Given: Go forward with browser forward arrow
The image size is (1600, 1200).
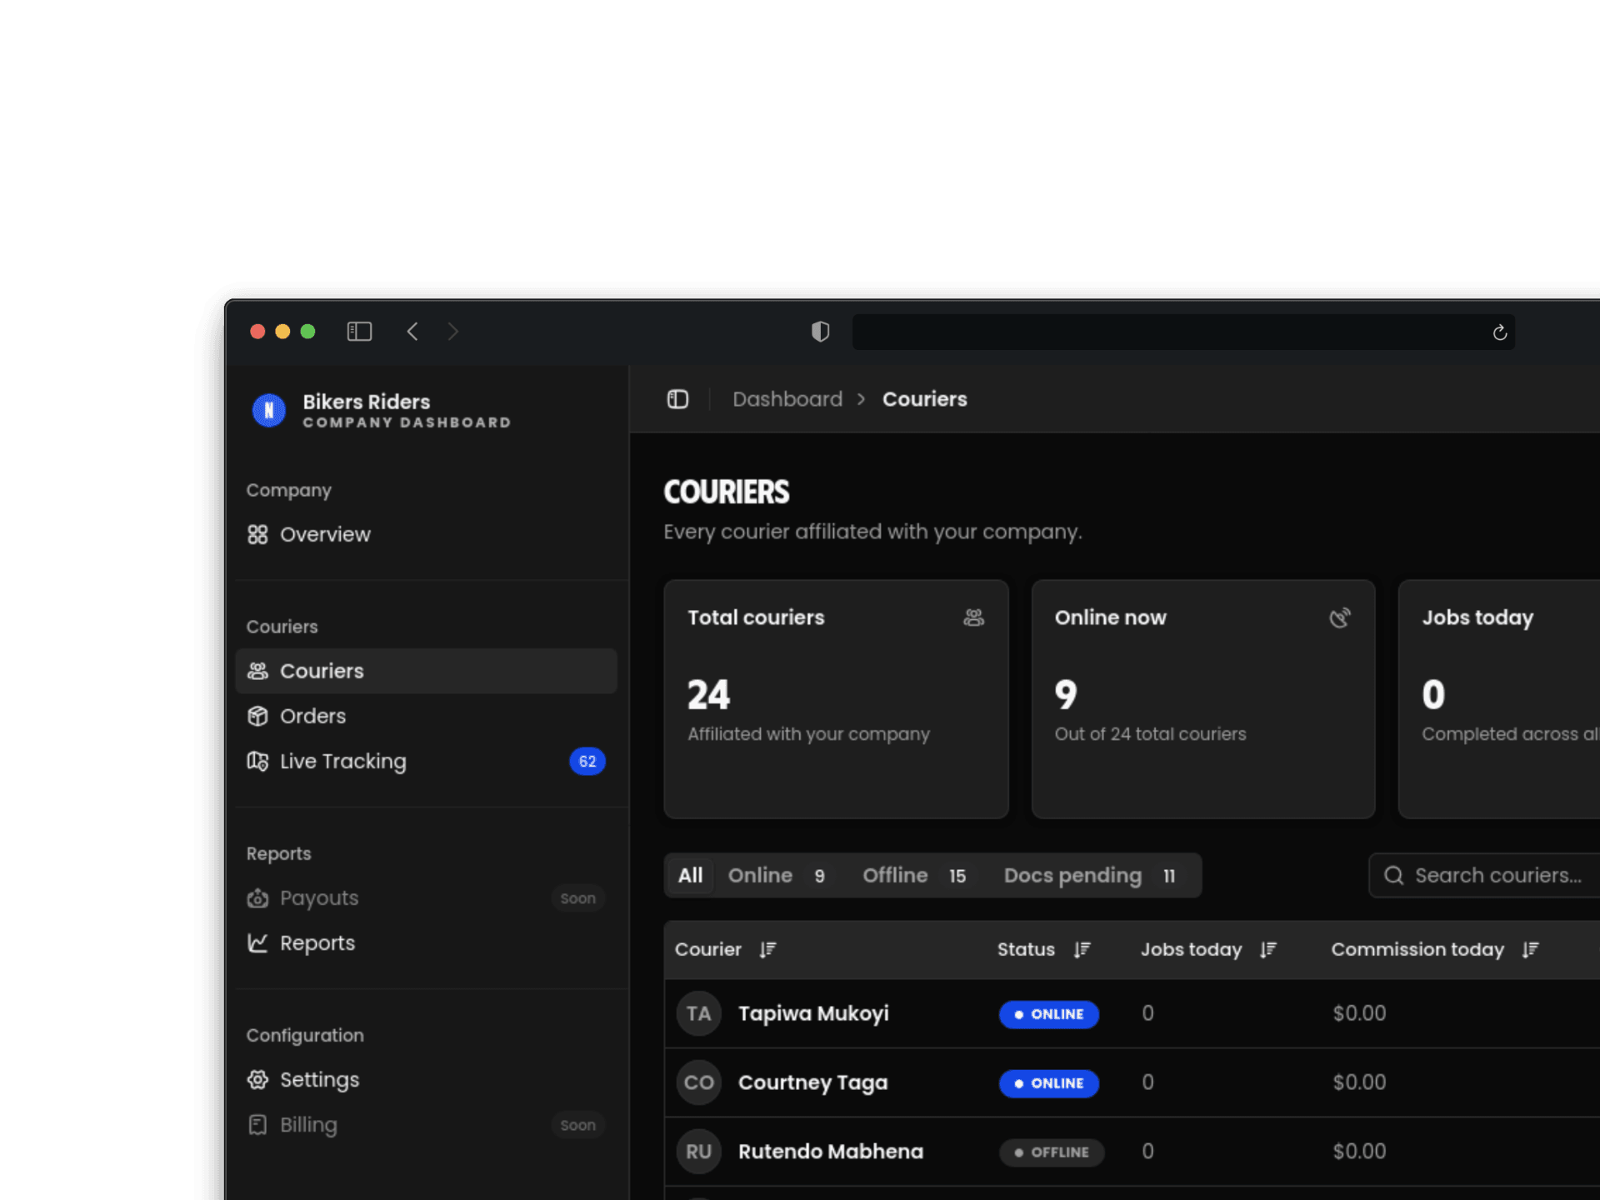Looking at the screenshot, I should coord(452,332).
